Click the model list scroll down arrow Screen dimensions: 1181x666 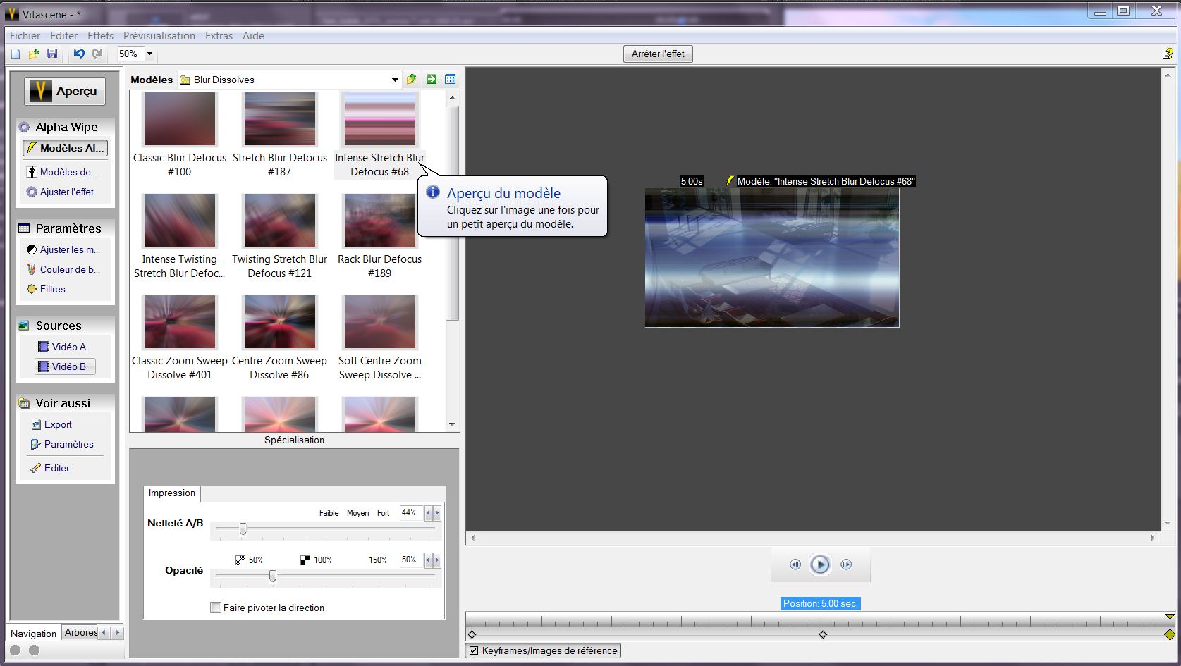click(452, 424)
